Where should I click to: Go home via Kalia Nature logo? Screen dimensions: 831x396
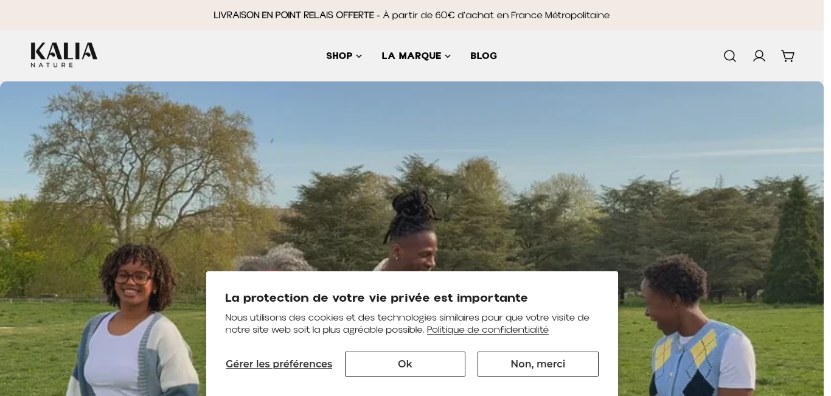tap(64, 55)
